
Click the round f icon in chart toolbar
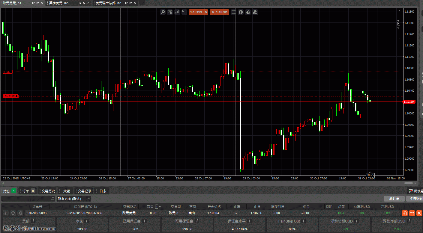pyautogui.click(x=241, y=12)
